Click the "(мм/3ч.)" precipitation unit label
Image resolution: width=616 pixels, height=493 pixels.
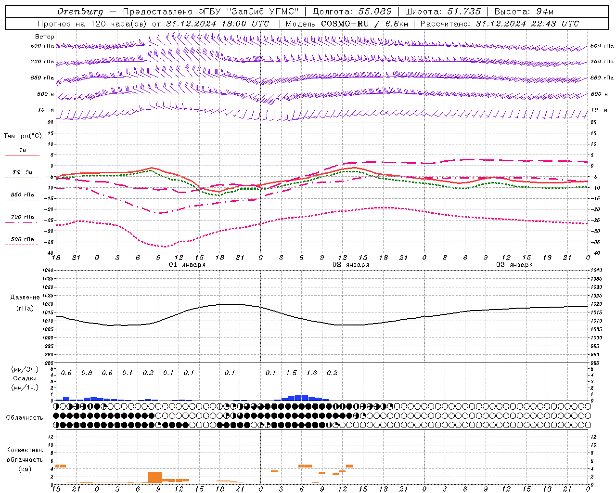25,369
